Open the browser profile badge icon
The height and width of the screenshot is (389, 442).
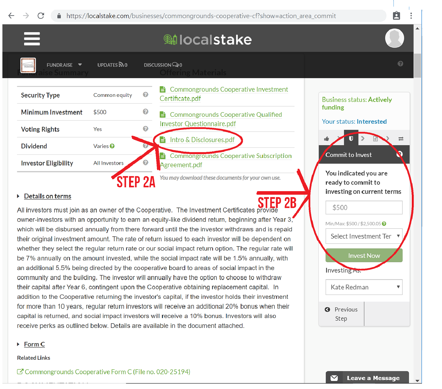point(397,16)
